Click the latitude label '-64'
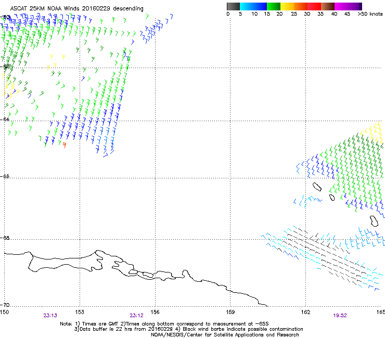 (5, 120)
